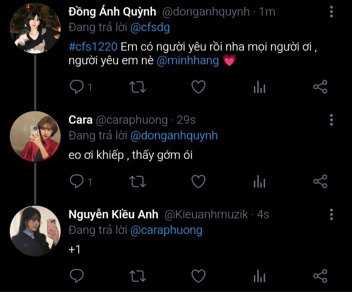View analytics for Đồng Ánh Quỳnh's tweet
Image resolution: width=352 pixels, height=292 pixels.
coord(259,87)
